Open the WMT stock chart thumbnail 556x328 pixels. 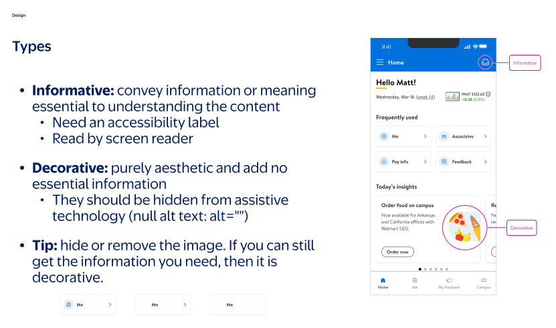pos(452,96)
